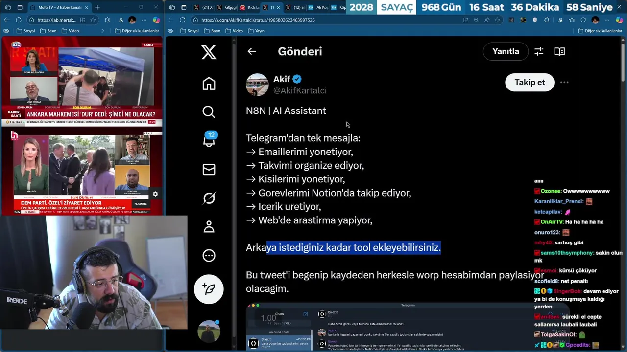Click Akif's verified badge
This screenshot has height=352, width=627.
(x=297, y=79)
